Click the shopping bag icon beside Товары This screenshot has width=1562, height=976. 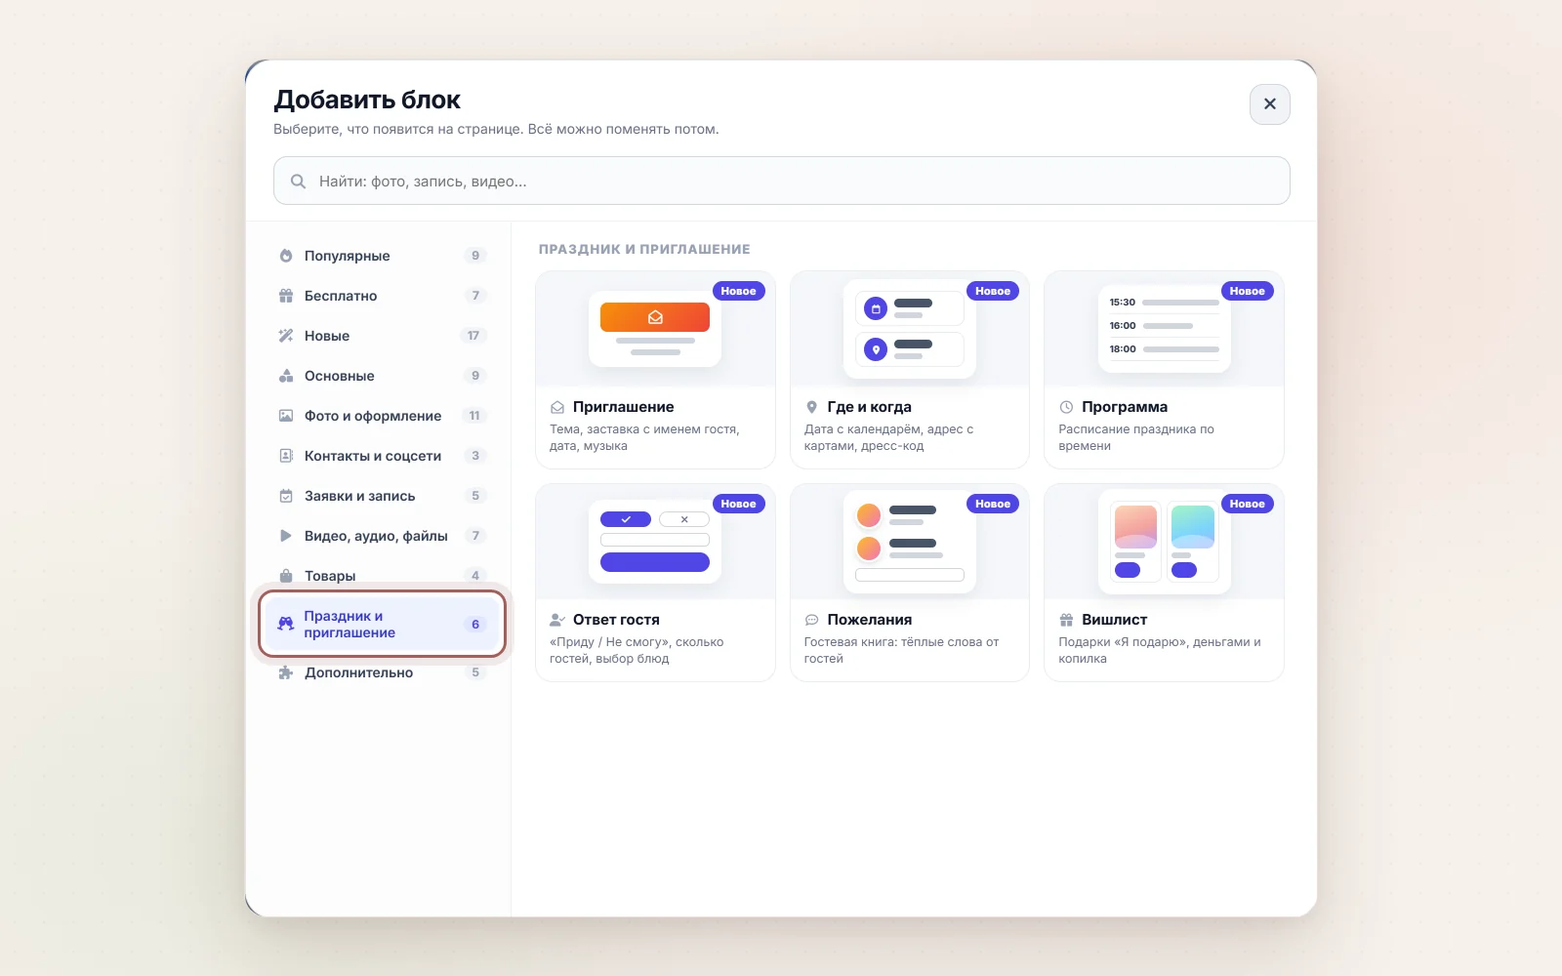(x=286, y=576)
